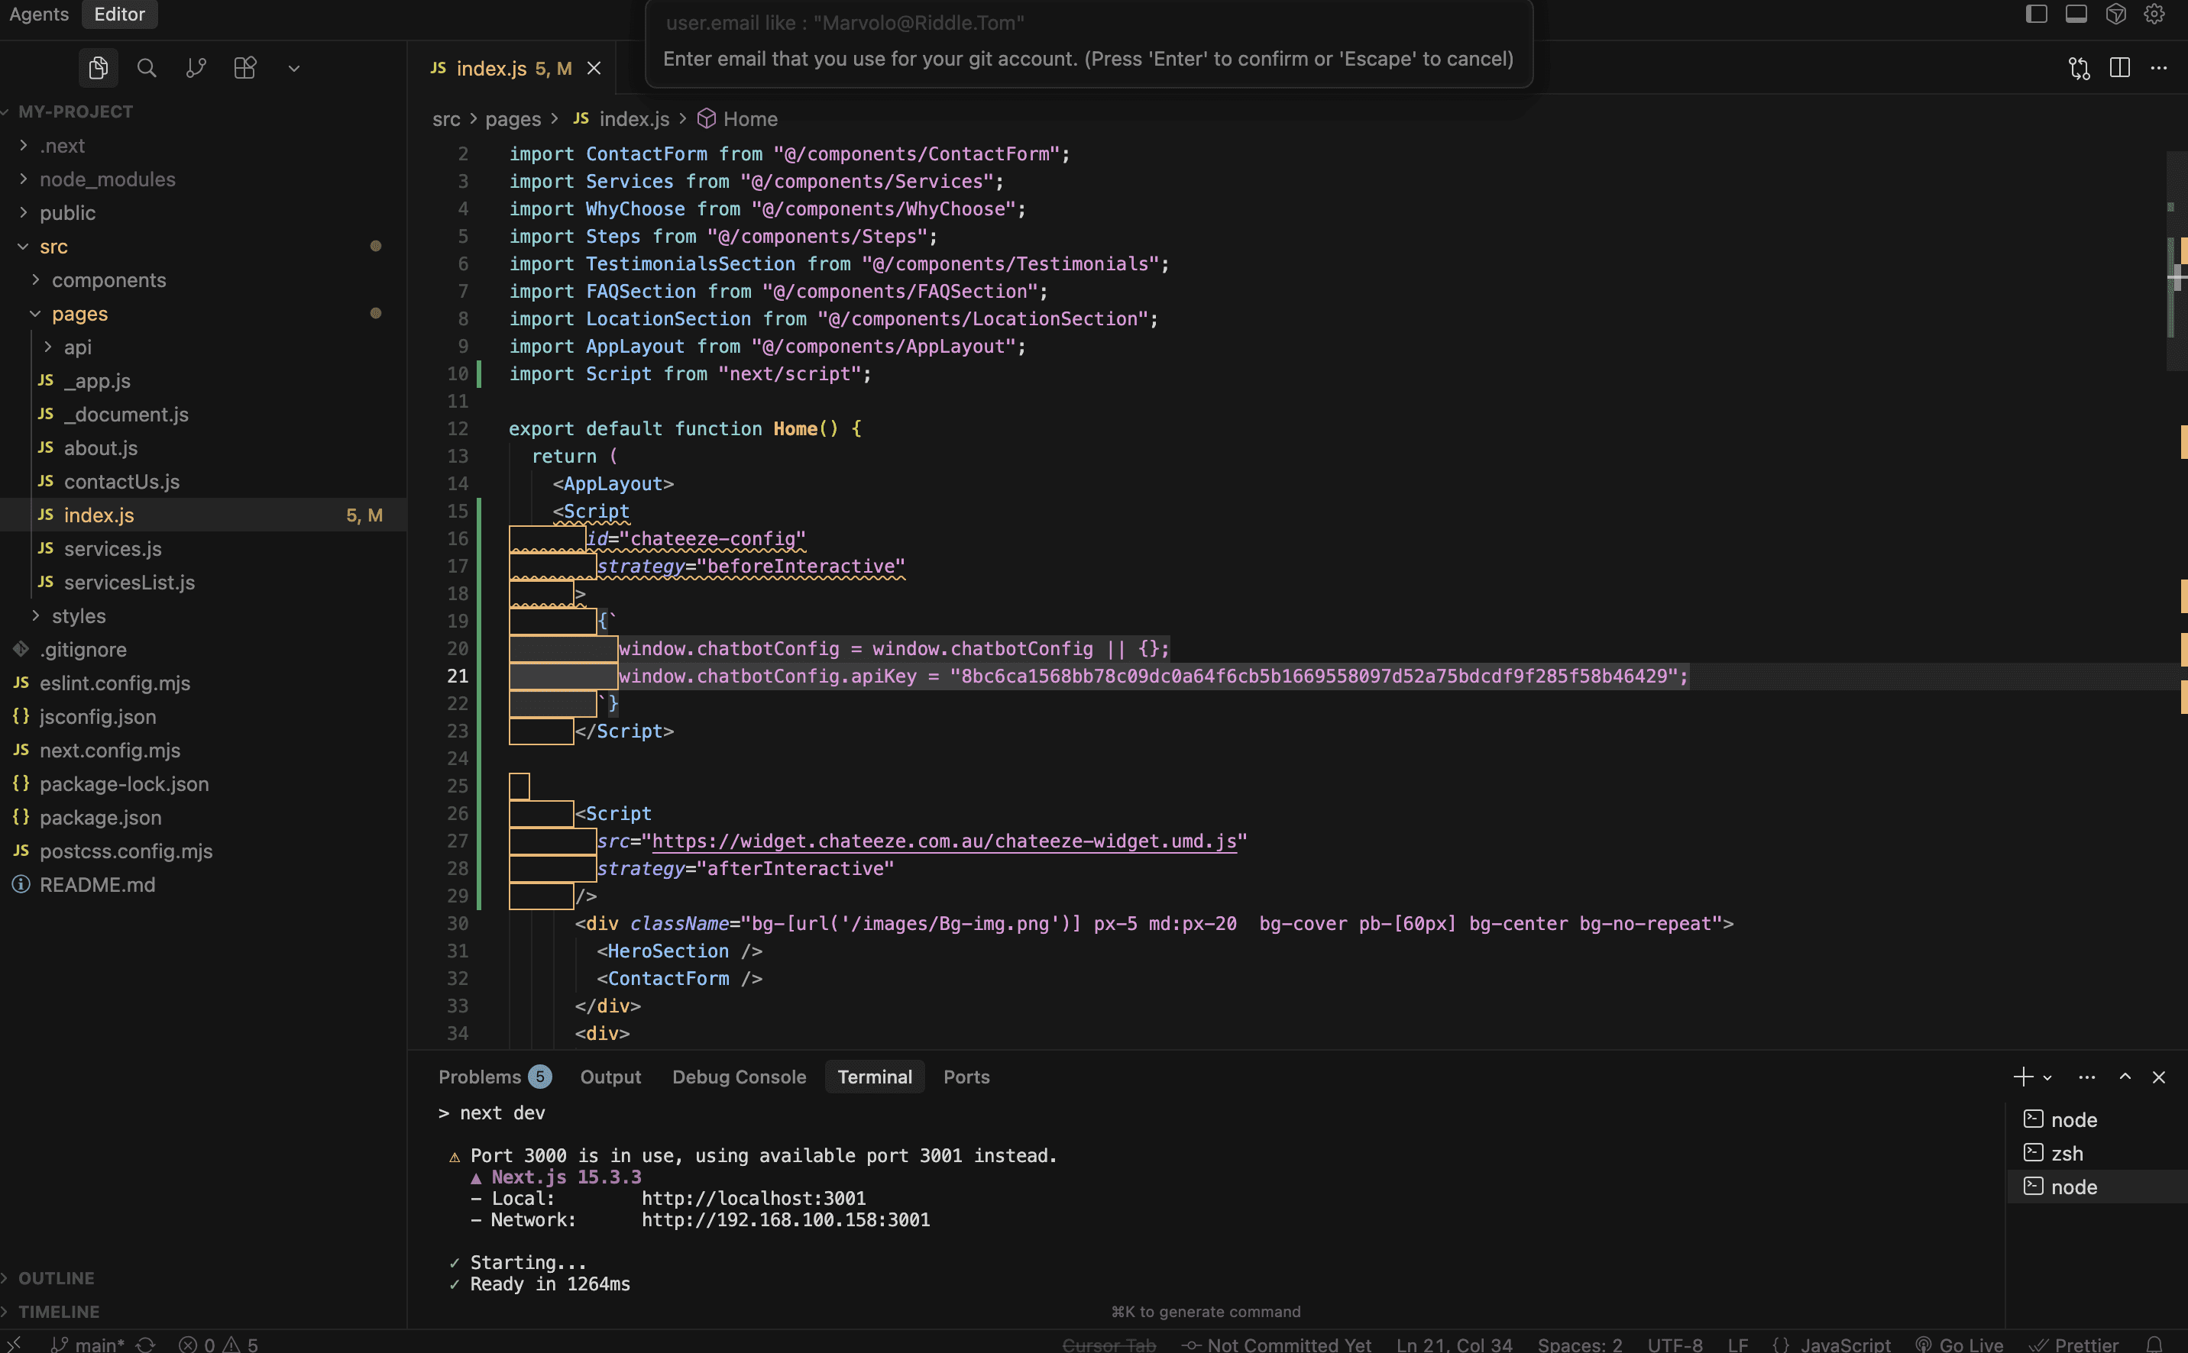Click the split editor right icon
The width and height of the screenshot is (2188, 1353).
tap(2119, 68)
